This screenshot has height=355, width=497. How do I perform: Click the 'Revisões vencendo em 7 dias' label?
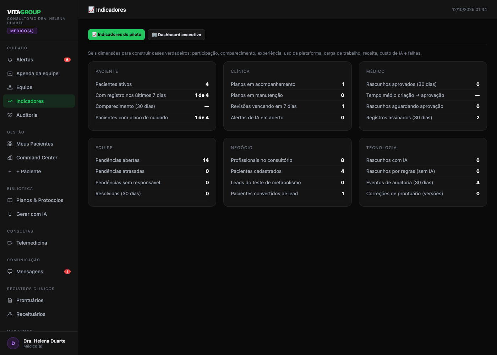pos(264,106)
